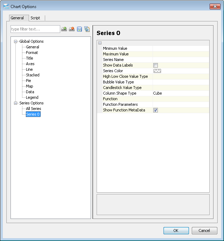Viewport: 224px width, 241px height.
Task: Click the Series Name property label
Action: pos(113,60)
